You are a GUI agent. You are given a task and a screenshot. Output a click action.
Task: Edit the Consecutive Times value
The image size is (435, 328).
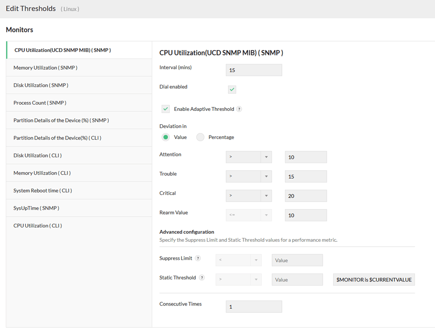point(253,306)
